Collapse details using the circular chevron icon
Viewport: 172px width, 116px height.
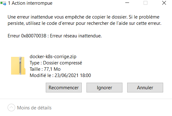(x=11, y=108)
